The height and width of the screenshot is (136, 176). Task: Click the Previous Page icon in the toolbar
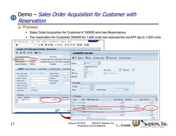[68, 45]
